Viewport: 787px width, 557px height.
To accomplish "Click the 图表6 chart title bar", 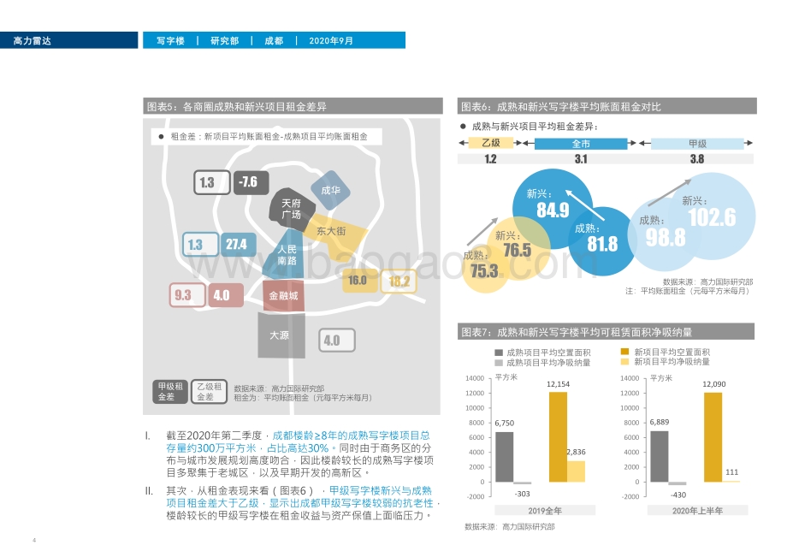I will [607, 106].
